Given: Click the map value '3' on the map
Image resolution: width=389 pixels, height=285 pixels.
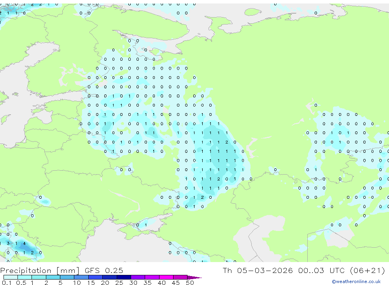Looking at the screenshot, I should pos(8,243).
